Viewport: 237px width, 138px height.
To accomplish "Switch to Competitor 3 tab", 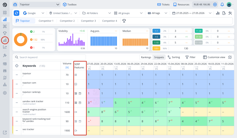I will (x=88, y=21).
